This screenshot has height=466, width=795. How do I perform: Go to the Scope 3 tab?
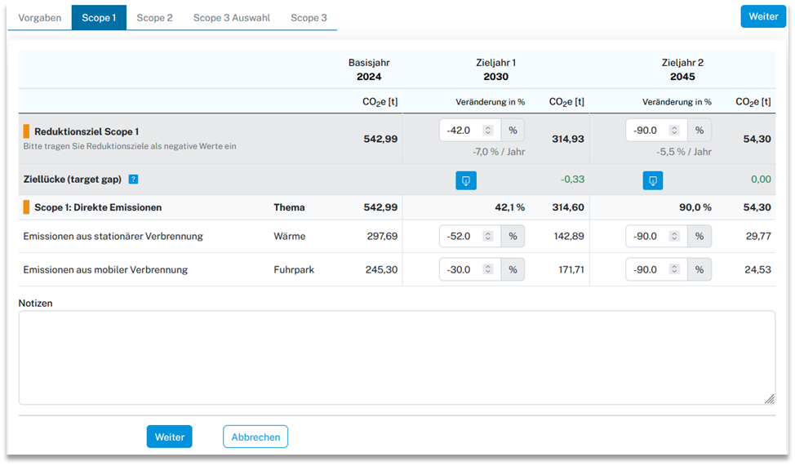point(309,17)
